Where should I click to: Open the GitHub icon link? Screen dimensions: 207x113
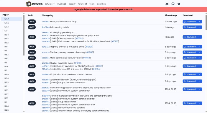[x=173, y=4]
